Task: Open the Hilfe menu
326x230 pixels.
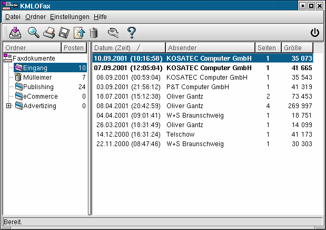Action: 100,17
